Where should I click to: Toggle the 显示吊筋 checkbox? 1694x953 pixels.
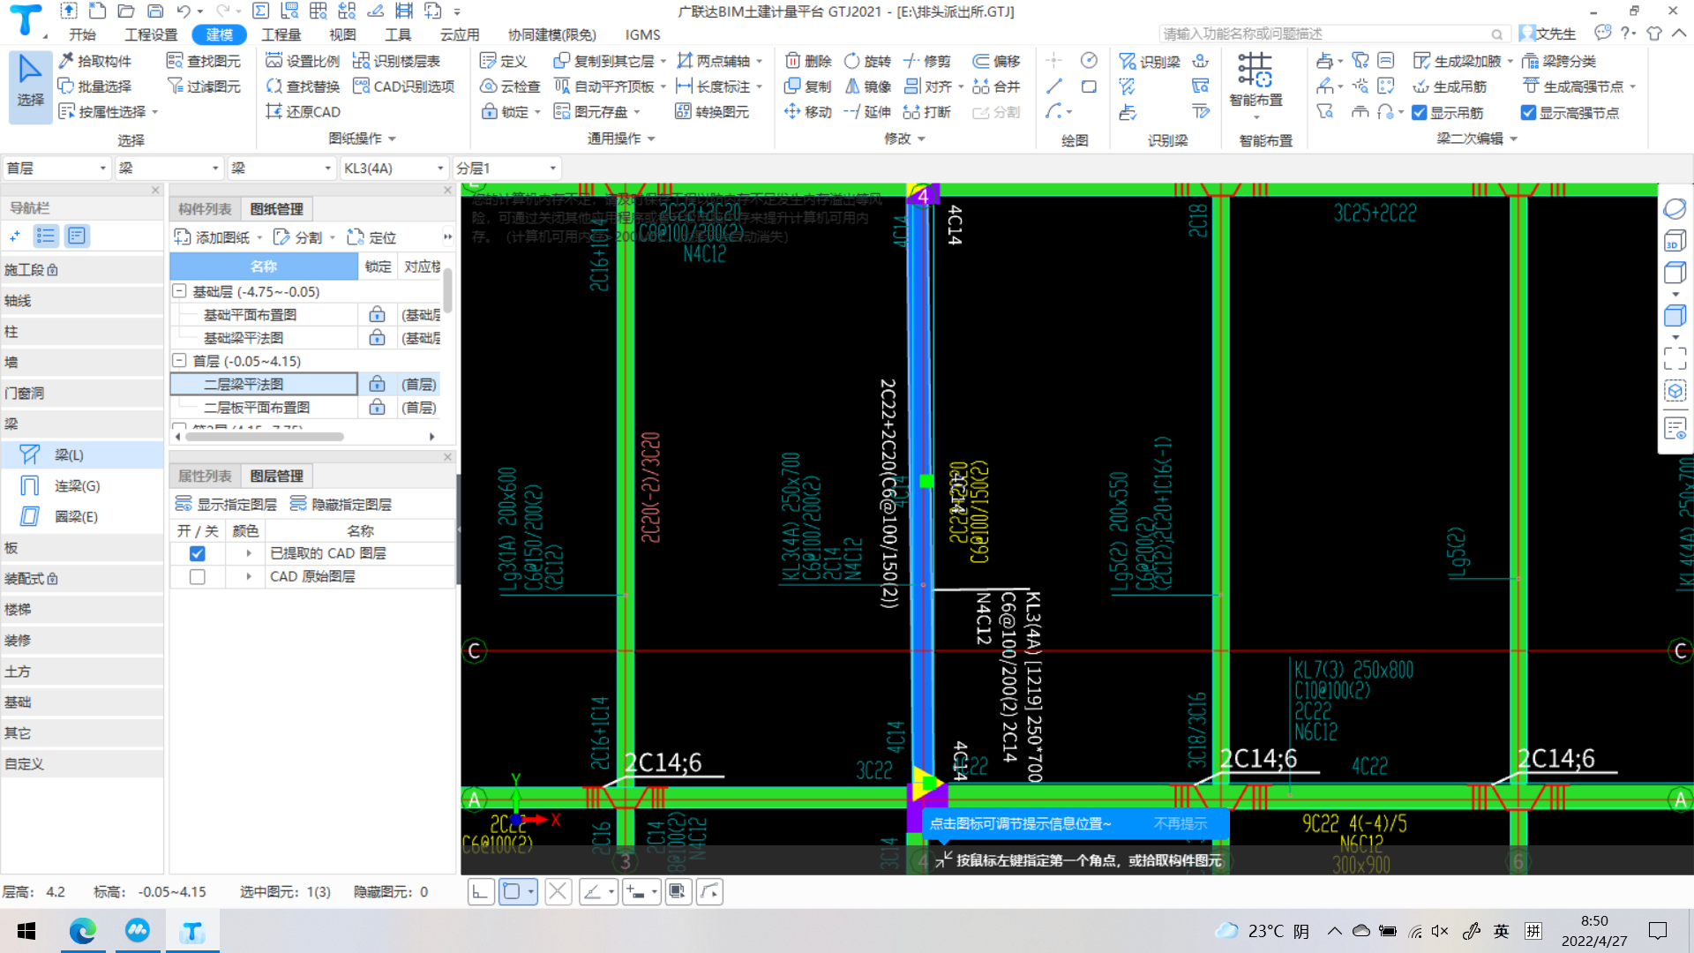(1420, 113)
